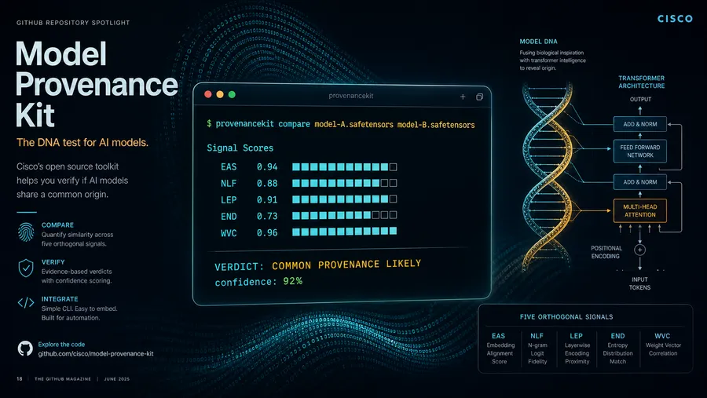
Task: Click the NLF value 0.88
Action: click(267, 184)
